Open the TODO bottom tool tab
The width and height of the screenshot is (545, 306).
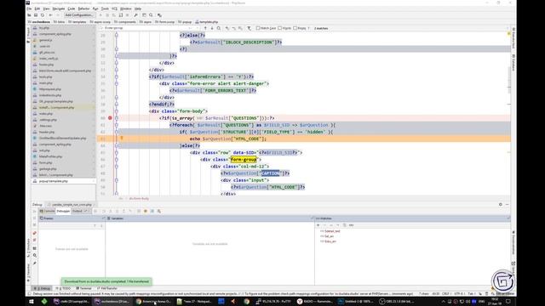[x=63, y=289]
